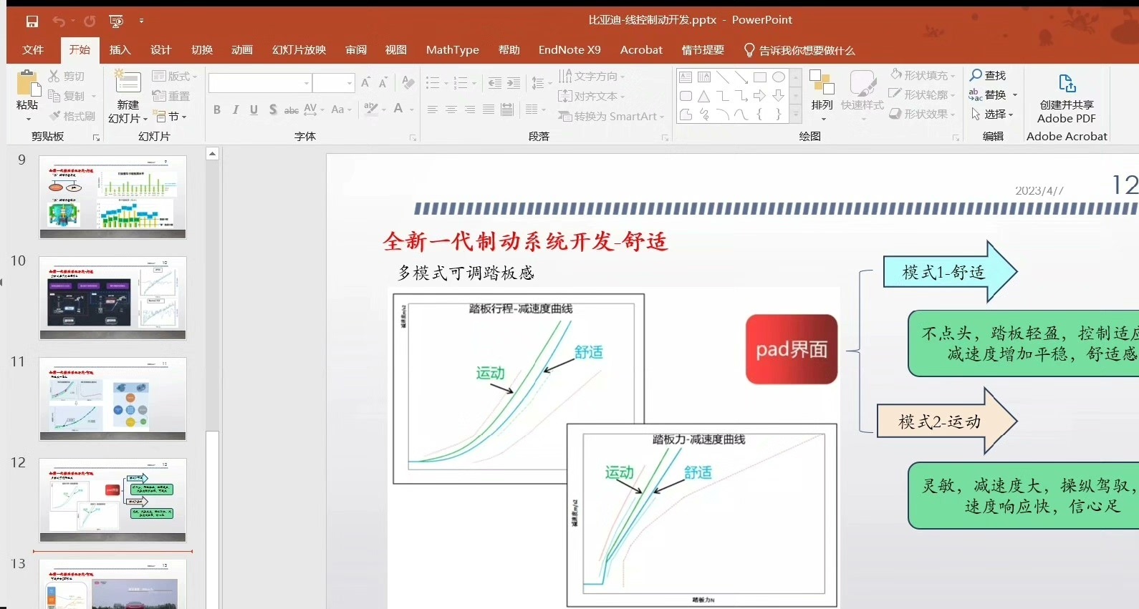The width and height of the screenshot is (1139, 609).
Task: Align text right icon
Action: click(470, 109)
